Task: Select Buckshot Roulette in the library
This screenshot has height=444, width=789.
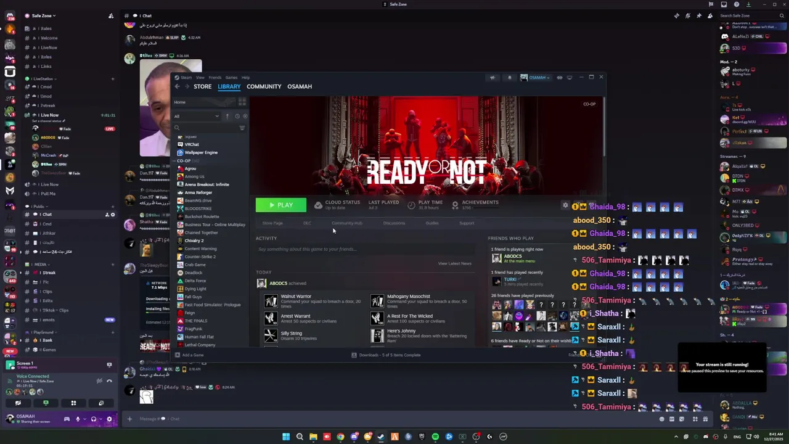Action: pos(202,216)
